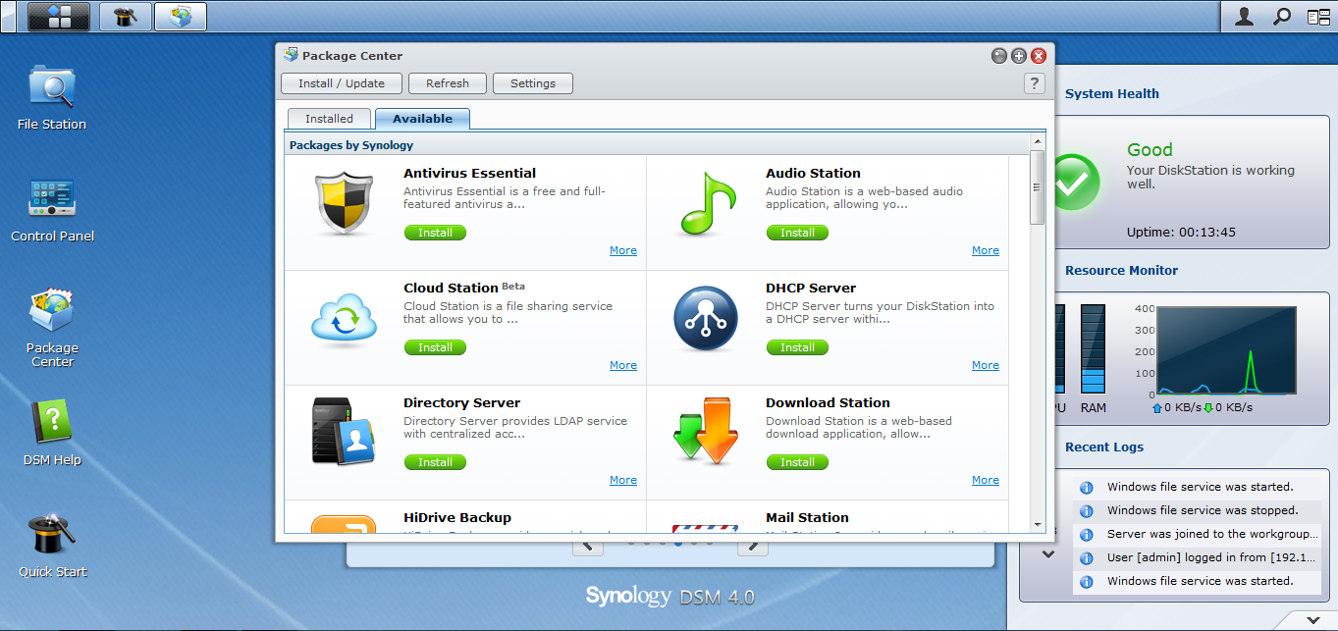The image size is (1338, 631).
Task: Open Package Center Settings button
Action: pyautogui.click(x=533, y=83)
